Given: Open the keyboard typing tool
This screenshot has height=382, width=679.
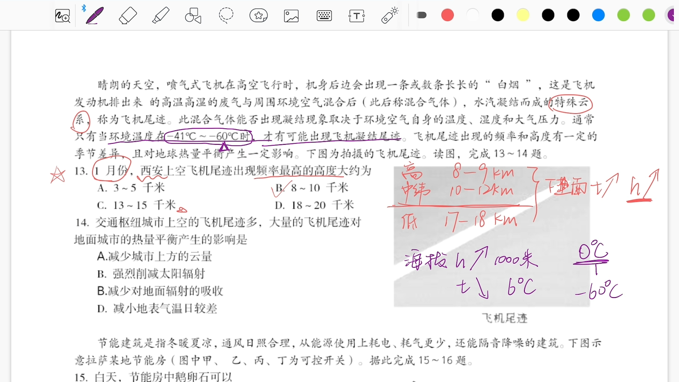Looking at the screenshot, I should (324, 16).
